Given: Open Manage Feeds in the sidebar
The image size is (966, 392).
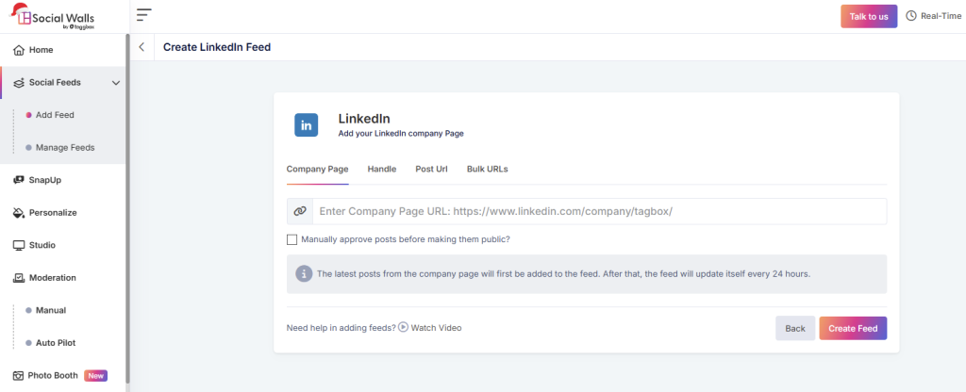Looking at the screenshot, I should (64, 148).
